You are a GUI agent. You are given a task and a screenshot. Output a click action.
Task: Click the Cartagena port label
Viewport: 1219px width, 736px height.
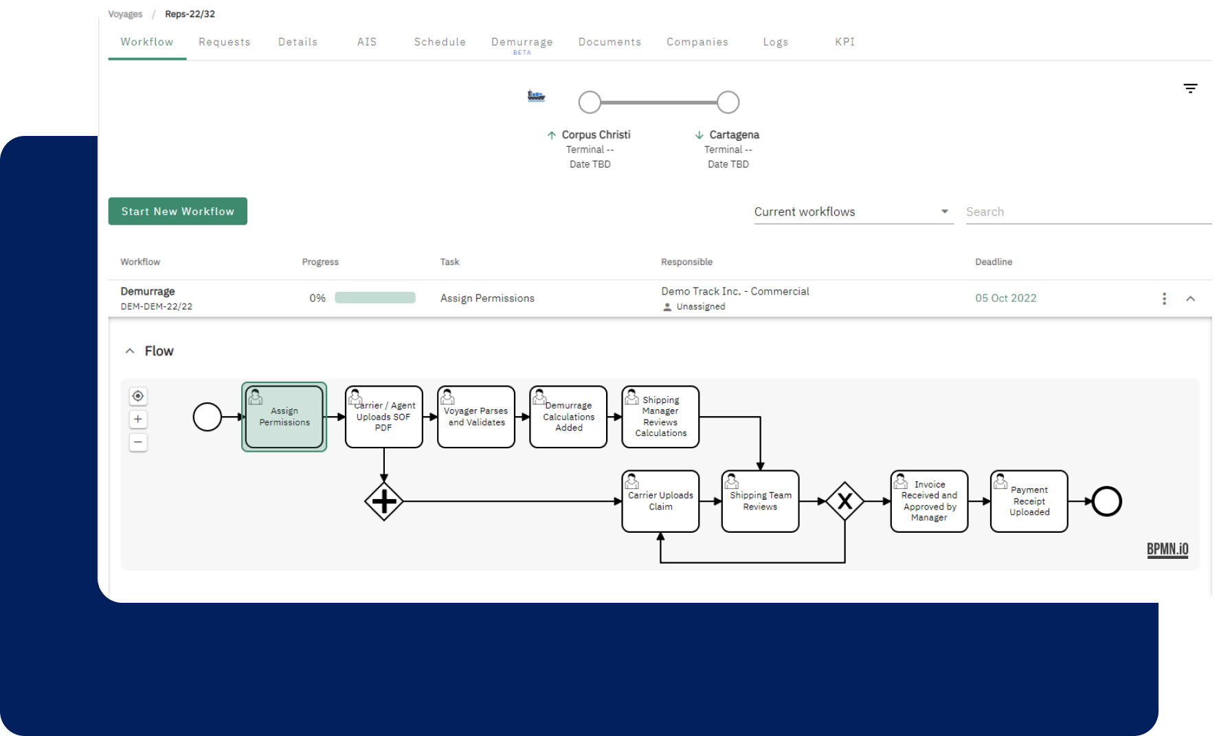coord(734,135)
